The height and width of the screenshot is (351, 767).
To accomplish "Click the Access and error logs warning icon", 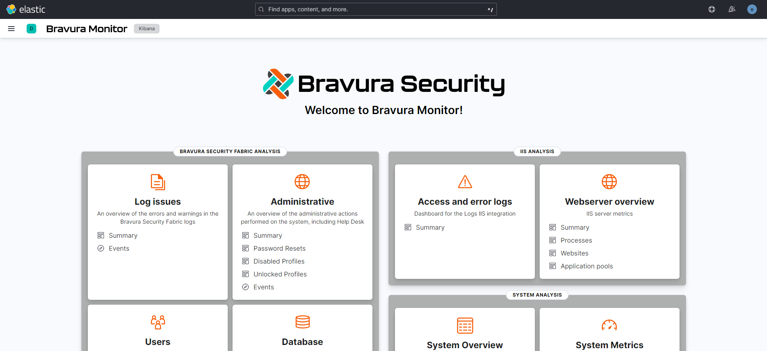I will (465, 182).
